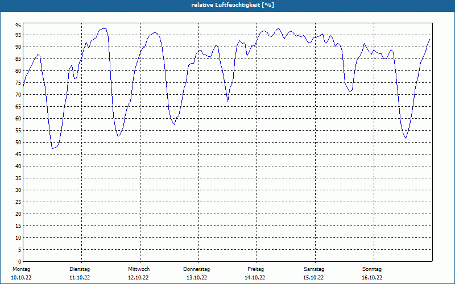The width and height of the screenshot is (455, 284).
Task: Click the y-axis value 95
Action: (18, 35)
